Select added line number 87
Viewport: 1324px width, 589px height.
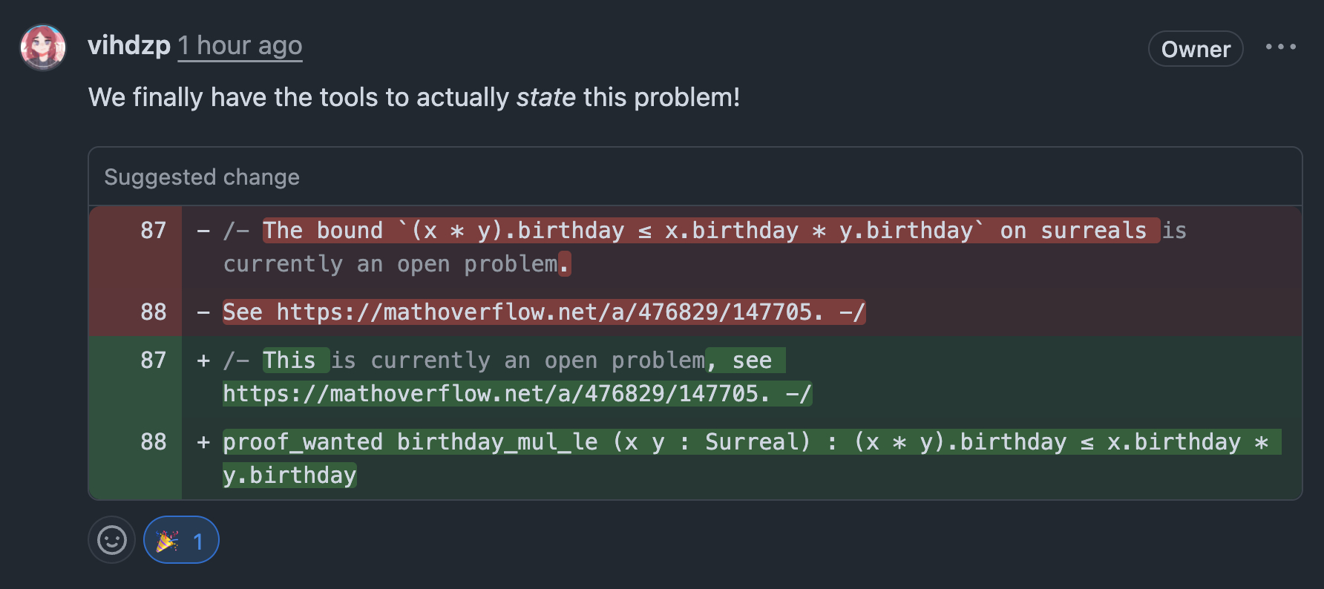(x=153, y=361)
